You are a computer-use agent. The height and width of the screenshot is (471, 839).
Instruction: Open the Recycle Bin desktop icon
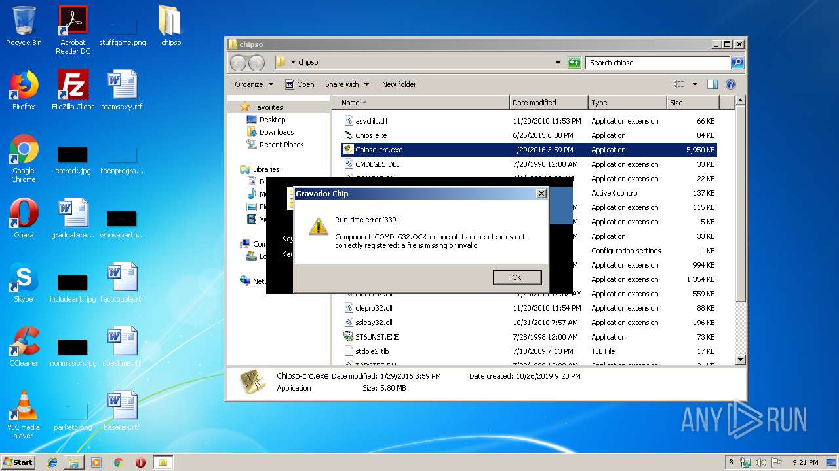coord(24,26)
